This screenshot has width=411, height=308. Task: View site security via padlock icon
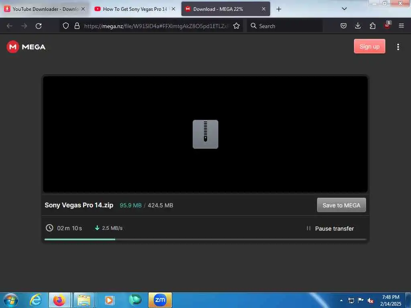(77, 26)
